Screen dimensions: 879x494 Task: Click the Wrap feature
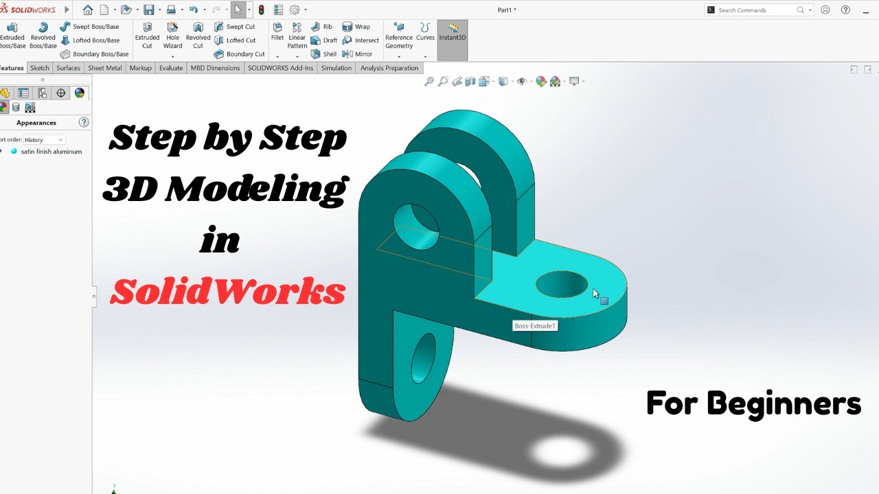(356, 27)
